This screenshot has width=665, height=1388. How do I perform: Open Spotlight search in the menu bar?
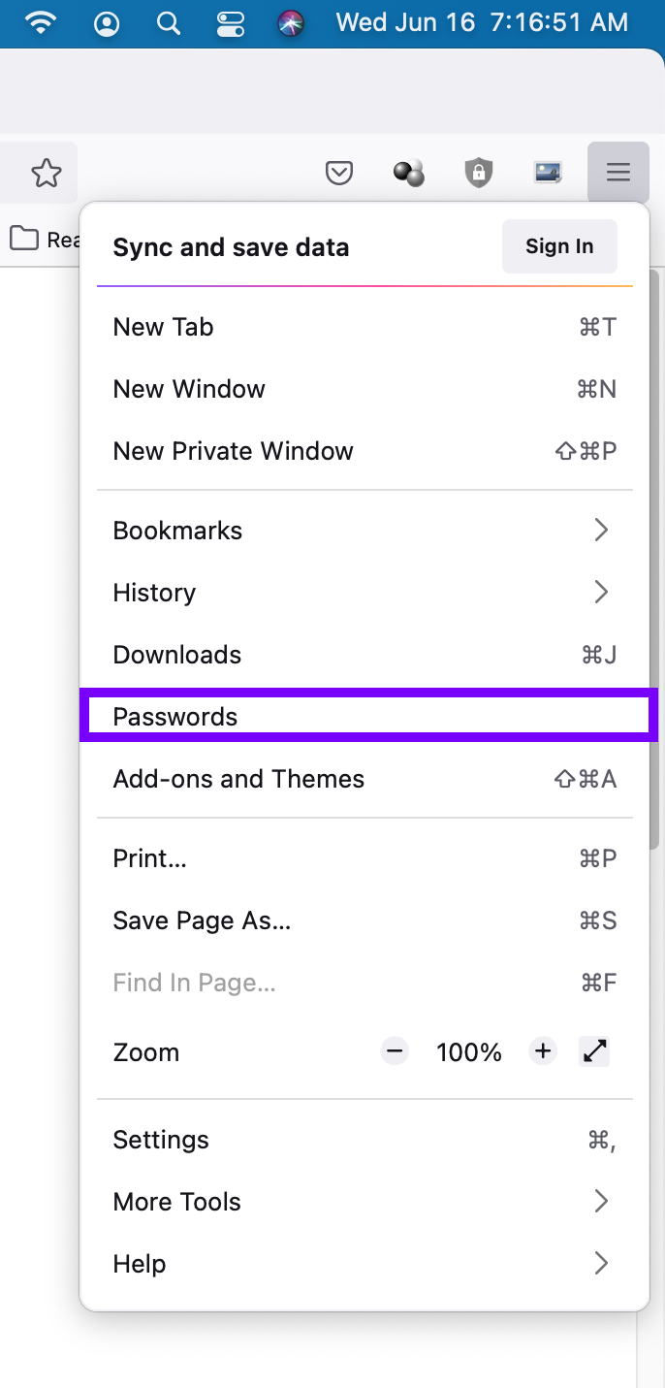pos(169,22)
